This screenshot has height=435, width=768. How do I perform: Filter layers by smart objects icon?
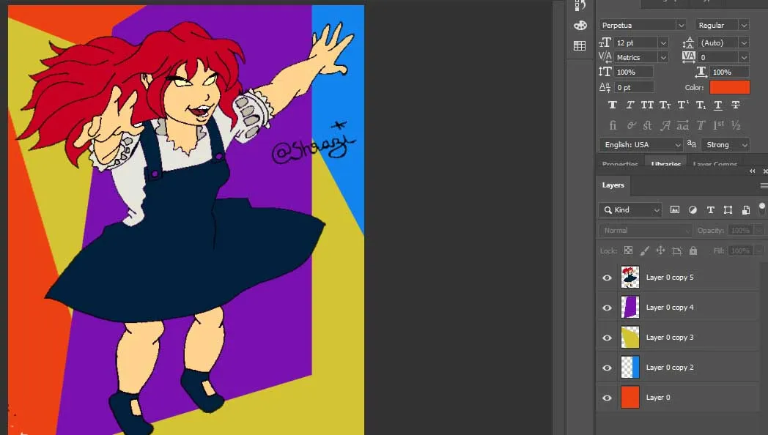pyautogui.click(x=745, y=210)
